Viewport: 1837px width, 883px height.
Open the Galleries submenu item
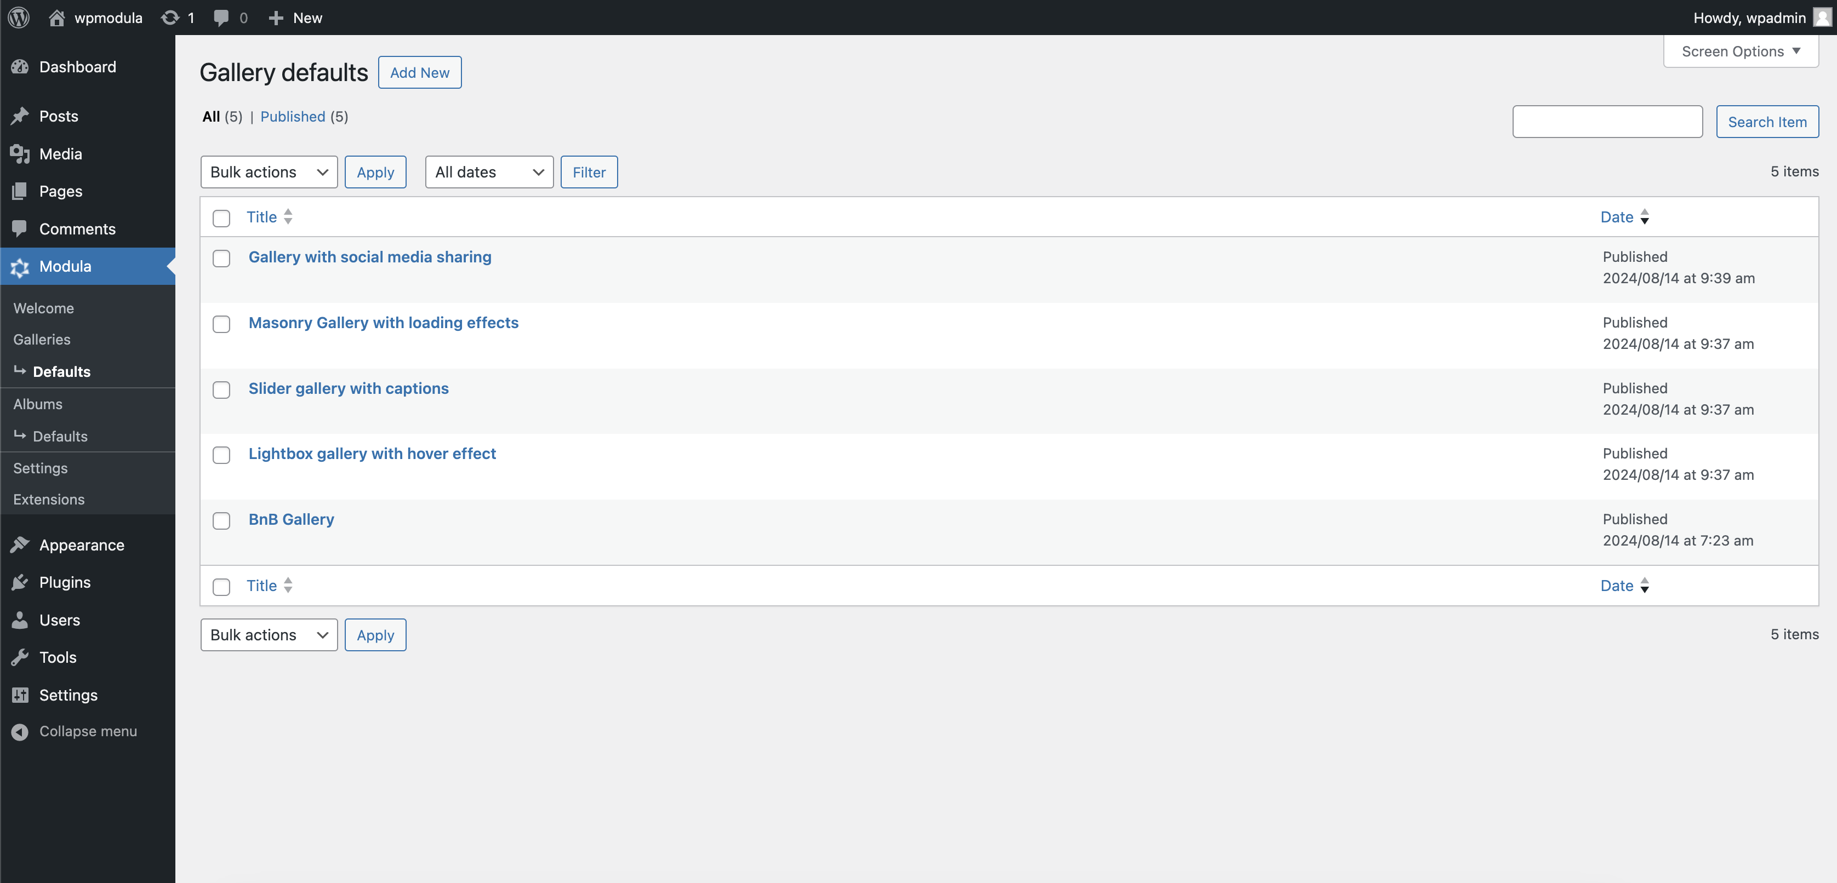pos(41,339)
